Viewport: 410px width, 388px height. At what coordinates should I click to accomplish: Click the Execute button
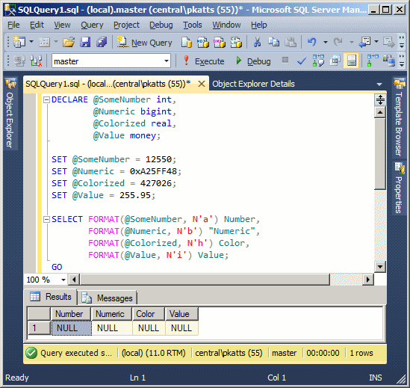pos(204,61)
